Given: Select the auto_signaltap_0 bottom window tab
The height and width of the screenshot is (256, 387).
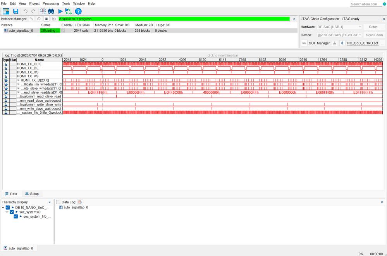Looking at the screenshot, I should [19, 248].
